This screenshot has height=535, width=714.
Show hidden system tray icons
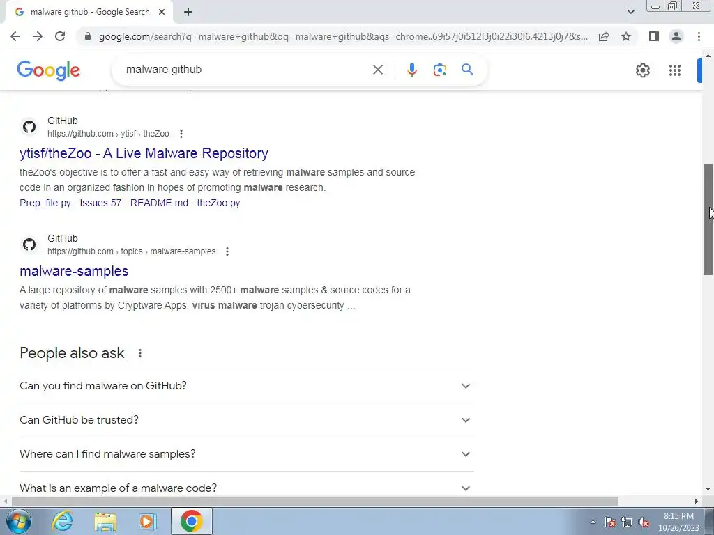point(593,522)
